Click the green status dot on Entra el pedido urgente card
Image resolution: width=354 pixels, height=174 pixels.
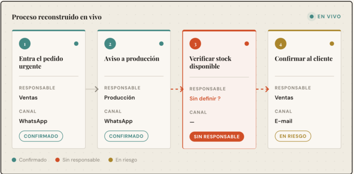(77, 44)
